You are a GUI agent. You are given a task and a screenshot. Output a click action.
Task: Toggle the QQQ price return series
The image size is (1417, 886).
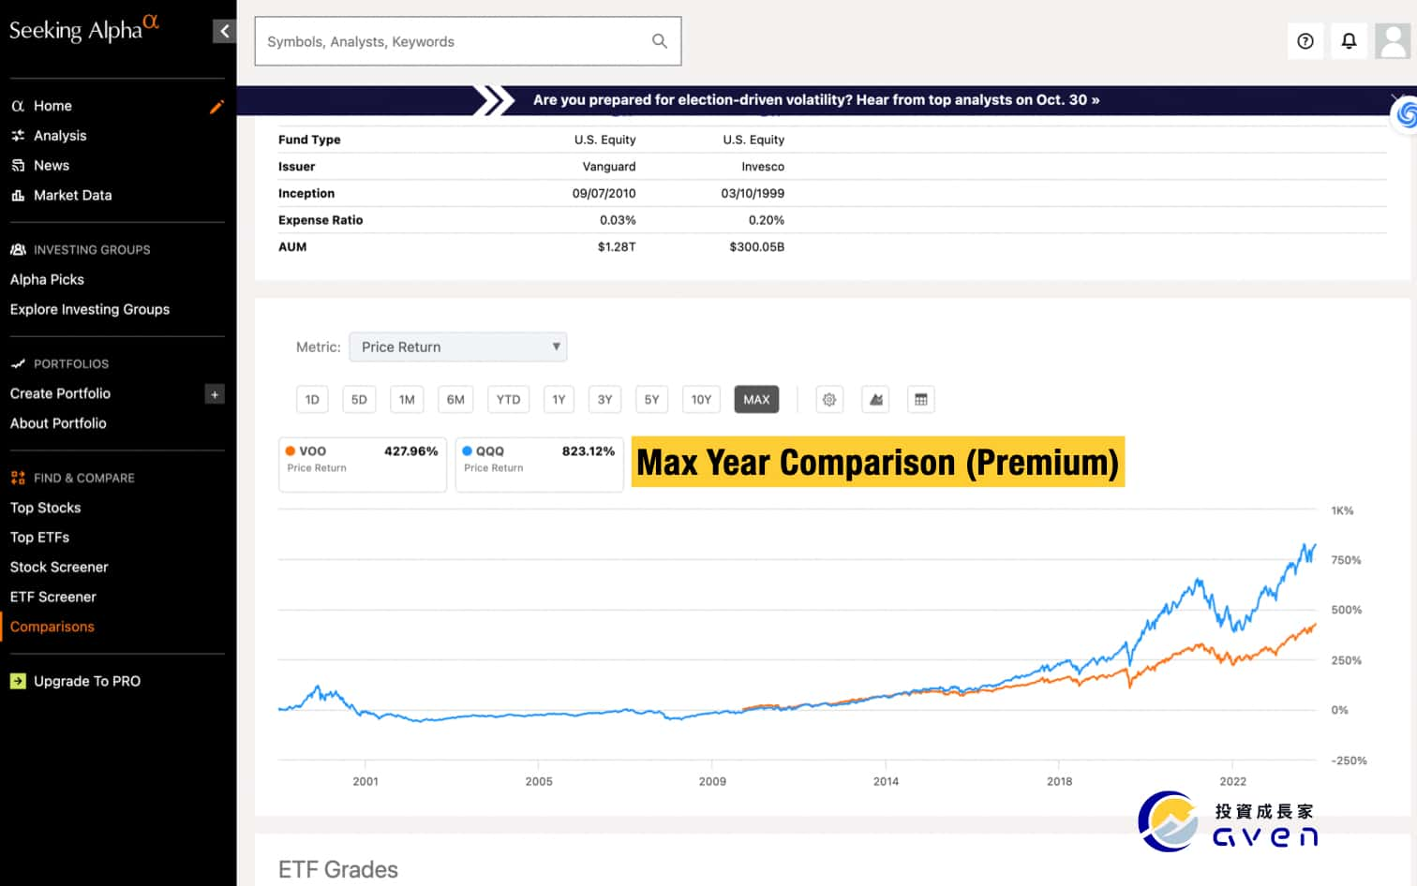(539, 465)
